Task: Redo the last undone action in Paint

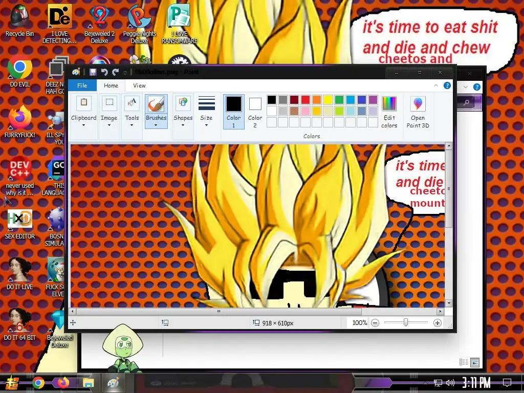Action: 115,72
